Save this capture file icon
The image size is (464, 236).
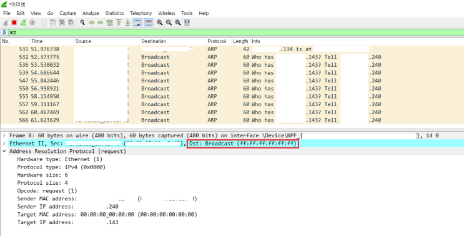coord(52,22)
